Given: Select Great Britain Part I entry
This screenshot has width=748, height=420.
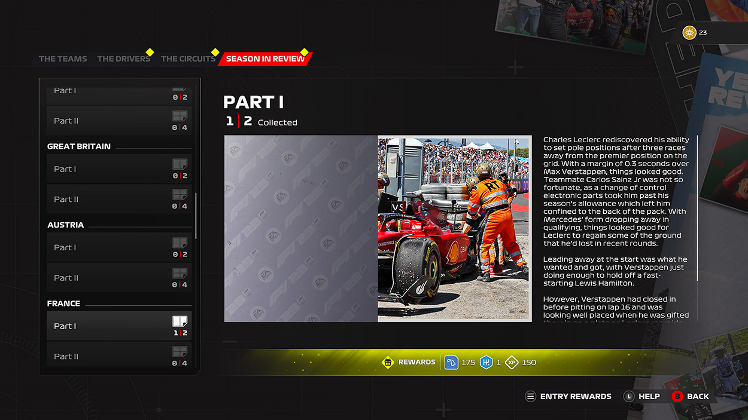Looking at the screenshot, I should point(118,169).
